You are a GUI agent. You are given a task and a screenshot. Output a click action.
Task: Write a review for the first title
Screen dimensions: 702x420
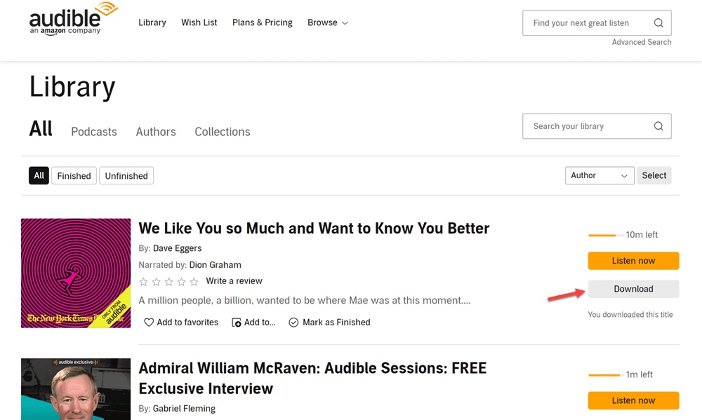point(234,281)
